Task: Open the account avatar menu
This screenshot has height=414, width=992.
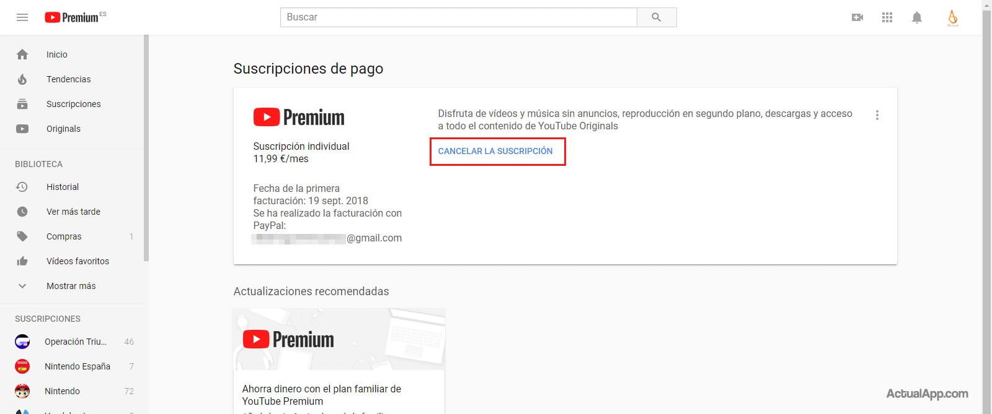Action: coord(953,17)
